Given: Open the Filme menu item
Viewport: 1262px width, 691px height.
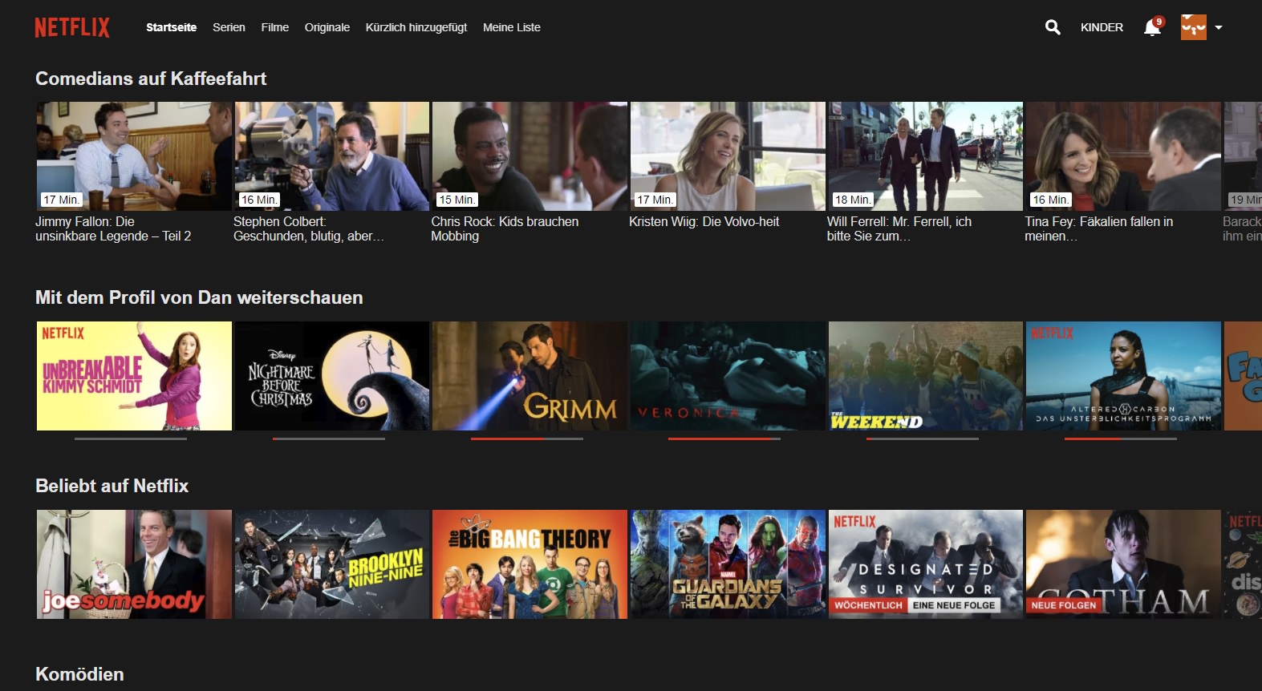Looking at the screenshot, I should click(x=274, y=27).
